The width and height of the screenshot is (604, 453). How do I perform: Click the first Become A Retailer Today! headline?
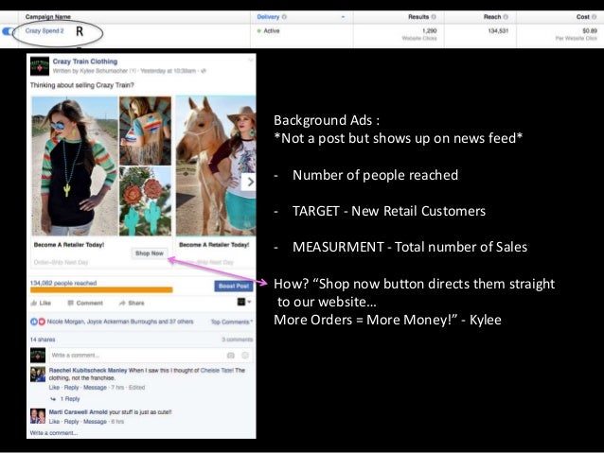point(69,245)
